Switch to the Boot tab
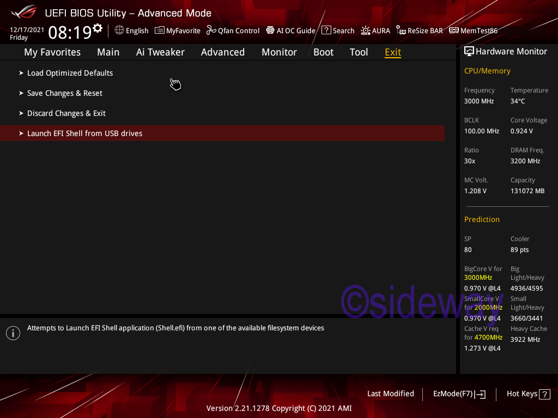This screenshot has width=558, height=418. (x=324, y=52)
